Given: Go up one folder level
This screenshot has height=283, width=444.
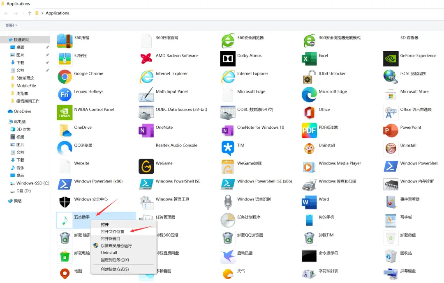Looking at the screenshot, I should click(x=30, y=13).
